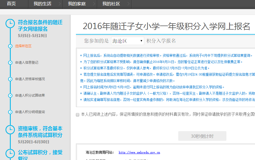255x160 pixels.
Task: Click the timeline dot next to 申请人积分试算结果
Action: tap(10, 96)
